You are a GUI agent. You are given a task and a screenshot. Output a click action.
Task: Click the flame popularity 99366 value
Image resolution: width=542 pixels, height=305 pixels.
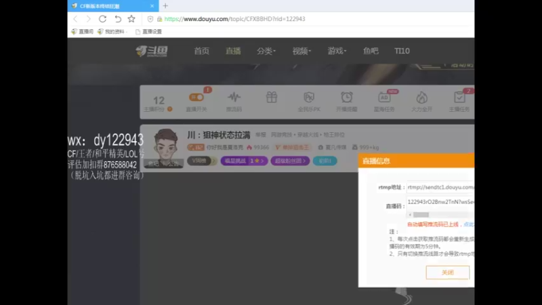(x=258, y=147)
